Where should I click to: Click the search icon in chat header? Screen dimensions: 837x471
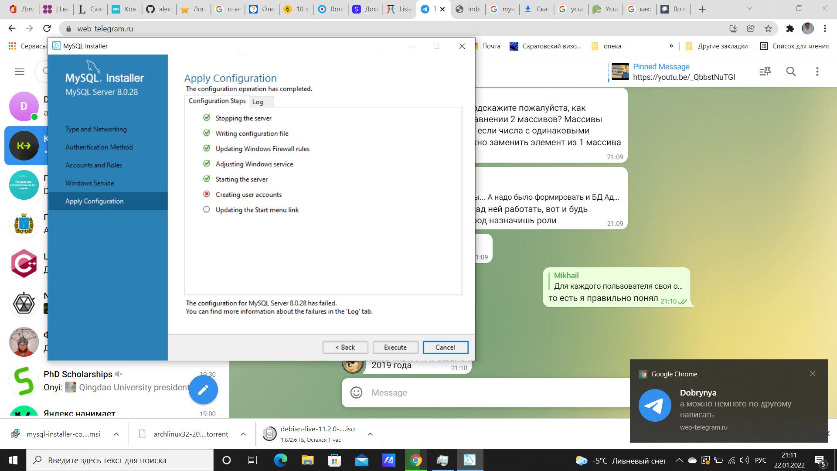[x=791, y=72]
